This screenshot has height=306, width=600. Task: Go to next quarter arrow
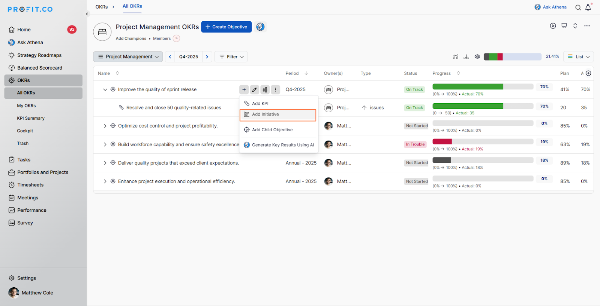coord(207,57)
